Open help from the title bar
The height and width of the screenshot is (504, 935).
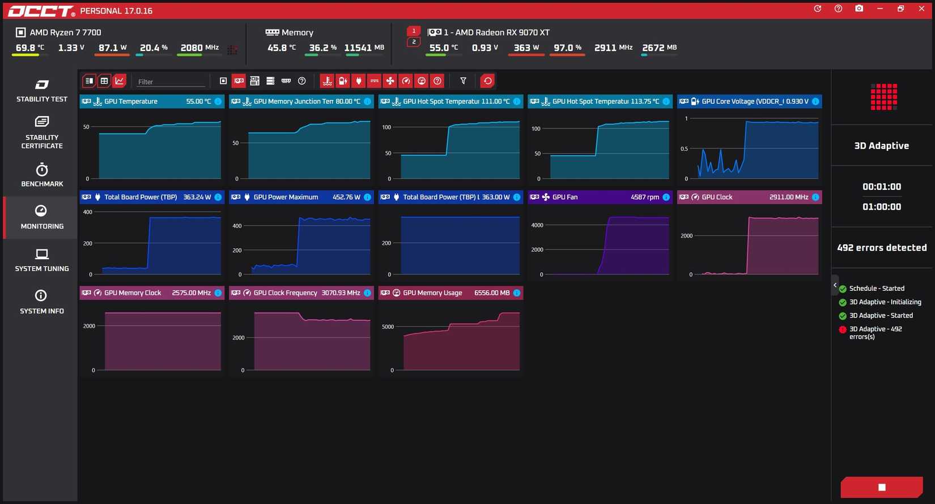pos(838,9)
